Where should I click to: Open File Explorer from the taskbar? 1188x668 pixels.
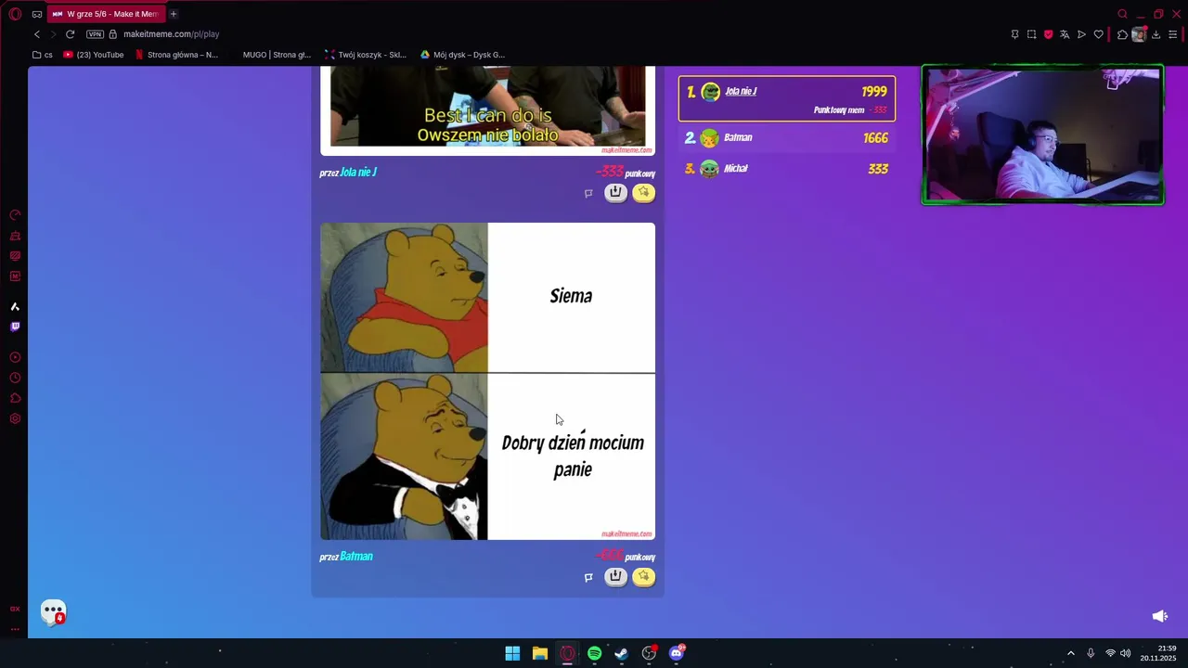click(539, 653)
